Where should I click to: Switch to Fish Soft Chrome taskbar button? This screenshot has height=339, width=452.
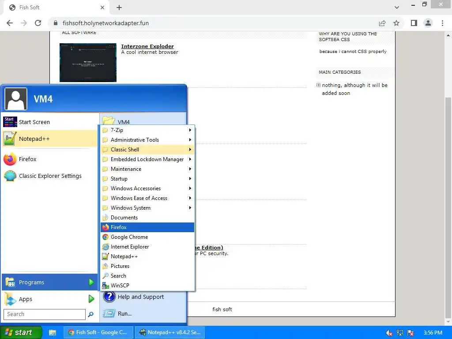pos(98,332)
